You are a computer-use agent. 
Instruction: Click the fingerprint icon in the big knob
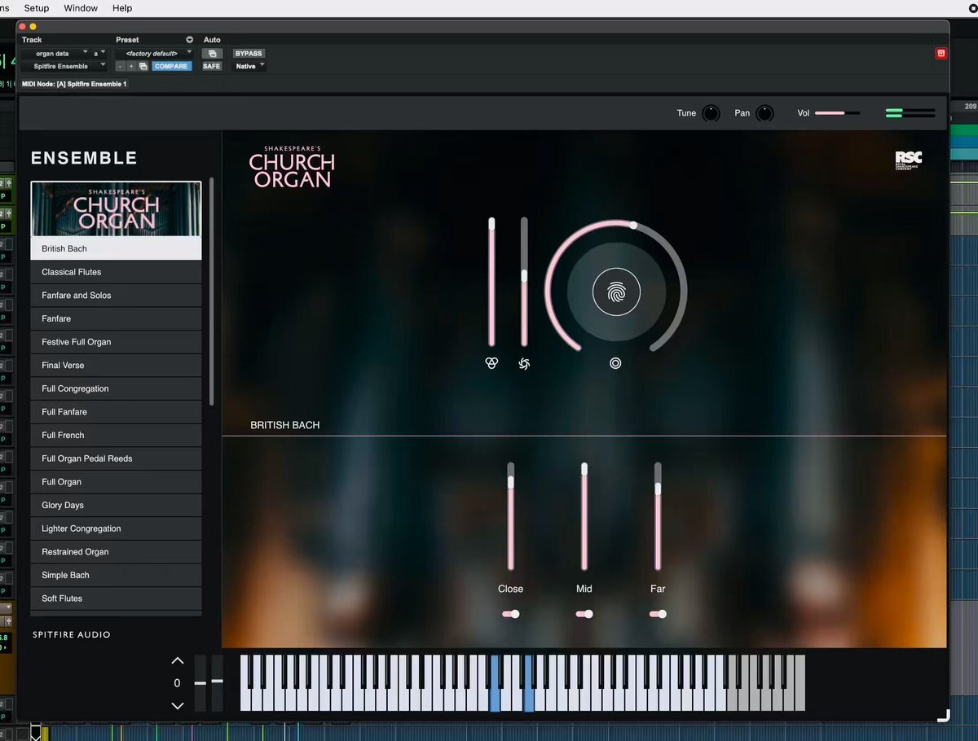(616, 292)
